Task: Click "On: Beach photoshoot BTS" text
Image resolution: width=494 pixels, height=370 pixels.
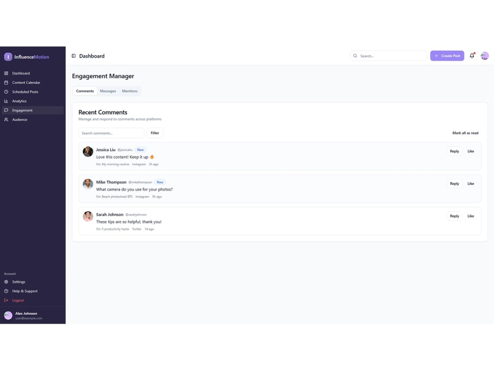Action: [x=115, y=197]
